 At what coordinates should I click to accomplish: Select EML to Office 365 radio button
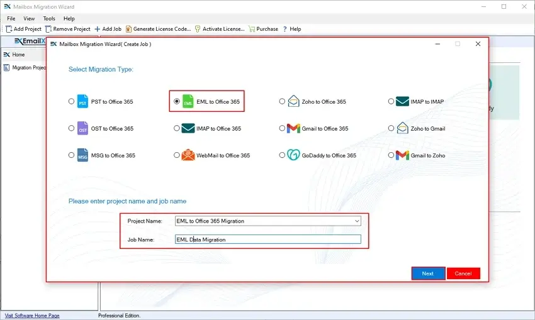(176, 101)
